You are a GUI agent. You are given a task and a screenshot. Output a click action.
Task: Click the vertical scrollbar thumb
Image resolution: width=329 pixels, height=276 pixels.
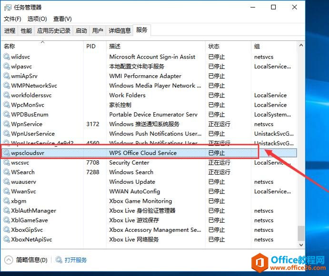point(301,233)
